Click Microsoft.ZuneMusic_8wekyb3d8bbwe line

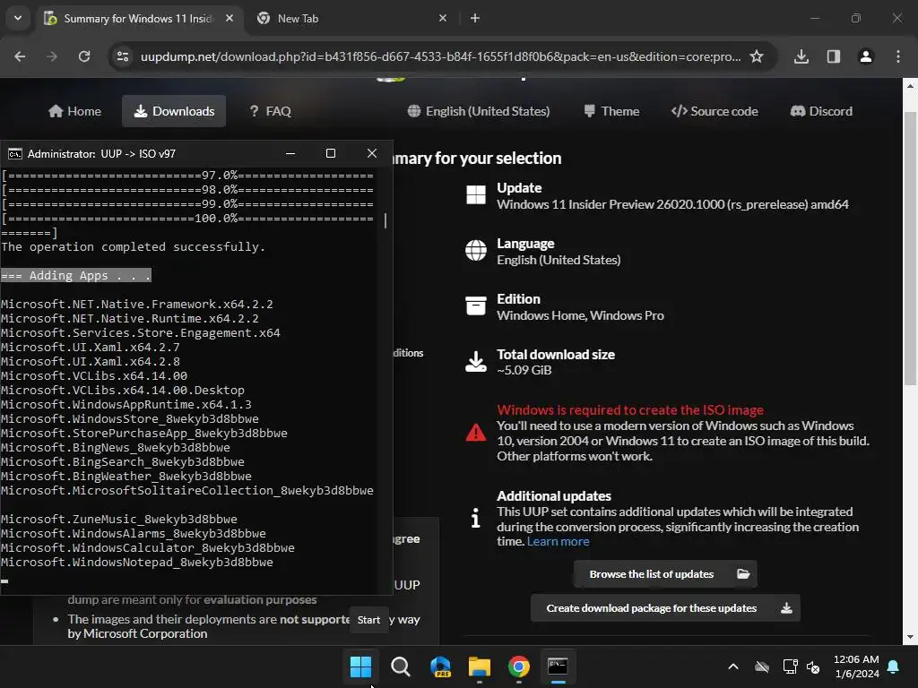(x=119, y=519)
